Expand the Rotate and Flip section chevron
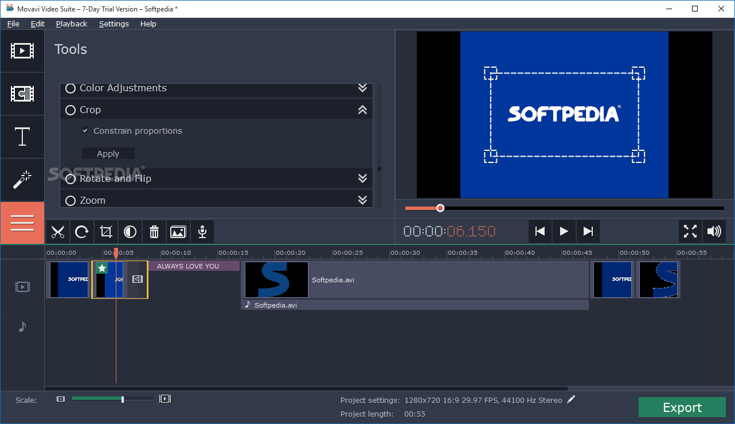Screen dimensions: 735x424 click(x=362, y=178)
